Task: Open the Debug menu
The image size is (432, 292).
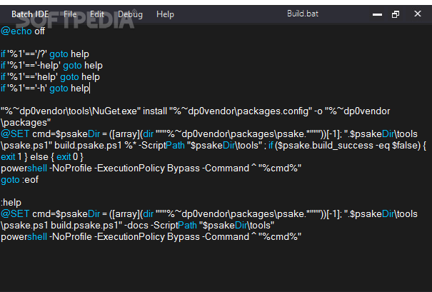Action: tap(130, 14)
